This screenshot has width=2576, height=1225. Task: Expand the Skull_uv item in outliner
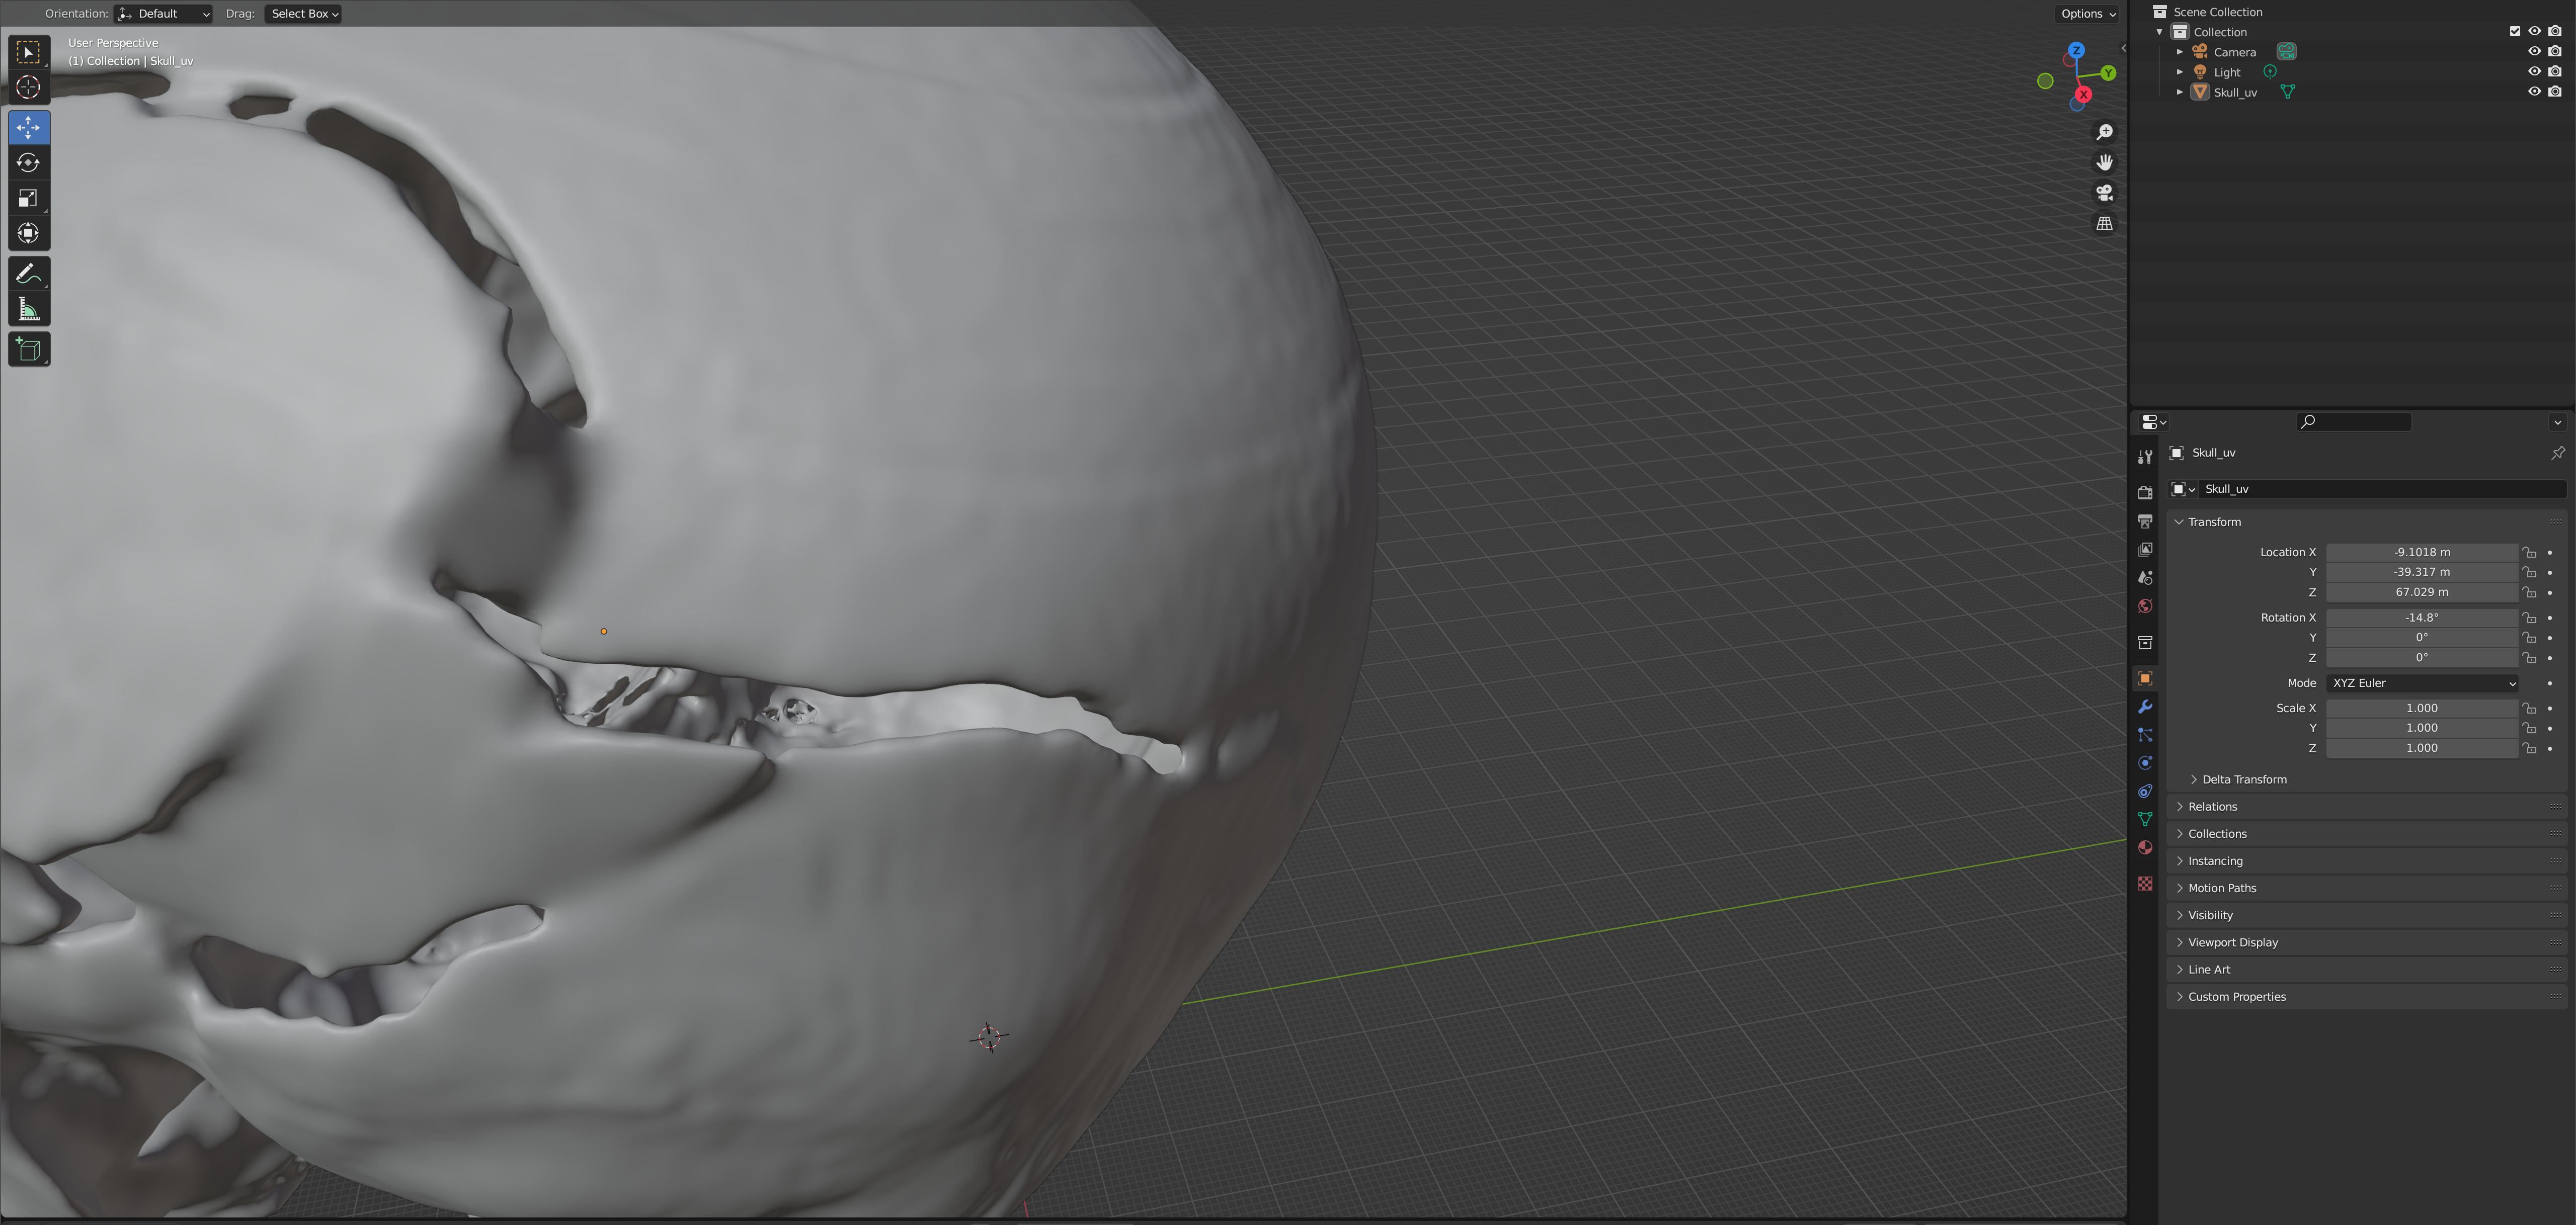click(x=2180, y=92)
